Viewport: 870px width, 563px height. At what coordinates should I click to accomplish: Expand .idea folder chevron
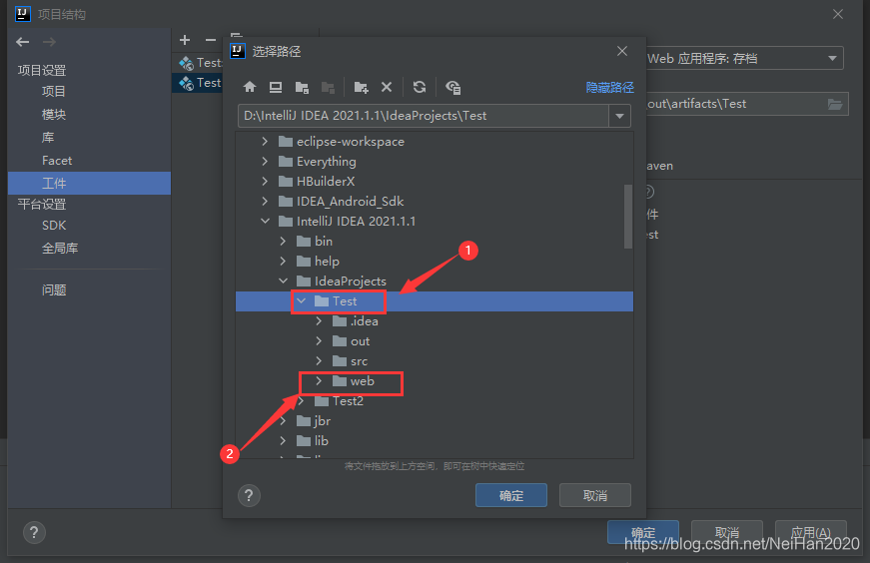pos(319,321)
